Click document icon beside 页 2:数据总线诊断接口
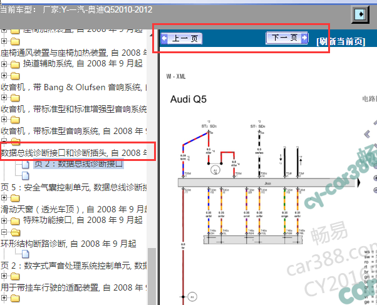This screenshot has height=305, width=377. pyautogui.click(x=26, y=164)
